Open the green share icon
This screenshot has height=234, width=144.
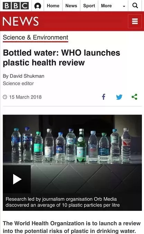point(134,97)
